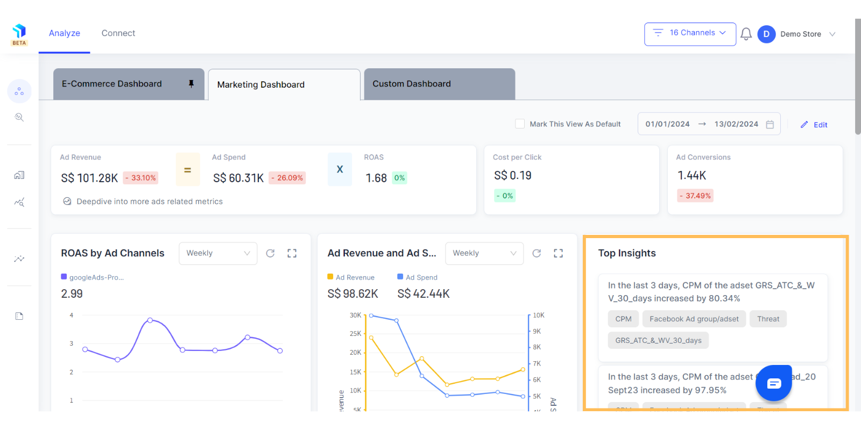
Task: Click the ROAS 1.68 value
Action: click(376, 178)
